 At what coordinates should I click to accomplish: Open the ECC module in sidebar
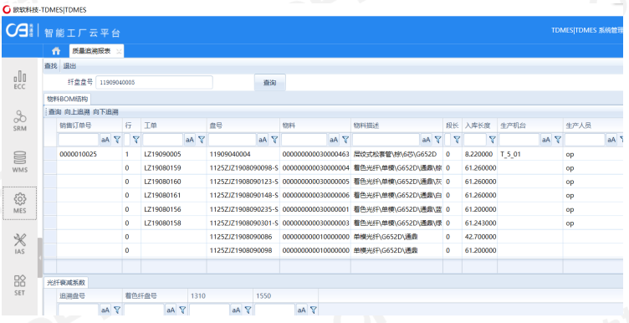(20, 80)
